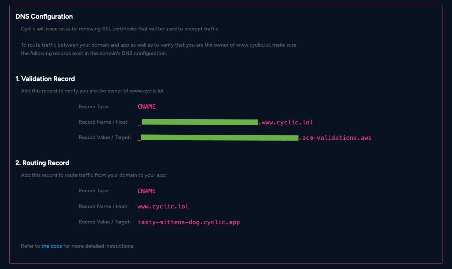Click "Record Value / Target:" label in Validation Record
The image size is (452, 269).
(x=105, y=138)
